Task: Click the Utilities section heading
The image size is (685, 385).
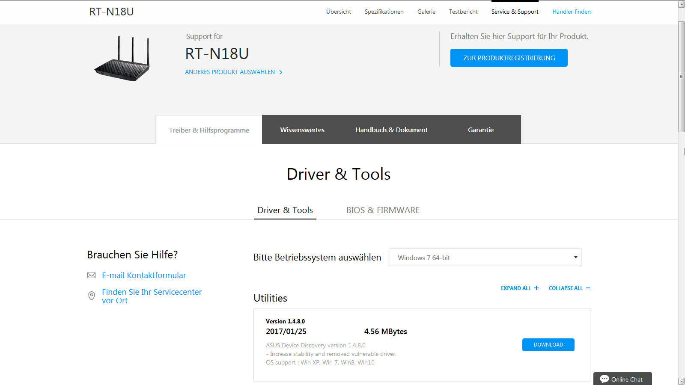Action: tap(270, 298)
